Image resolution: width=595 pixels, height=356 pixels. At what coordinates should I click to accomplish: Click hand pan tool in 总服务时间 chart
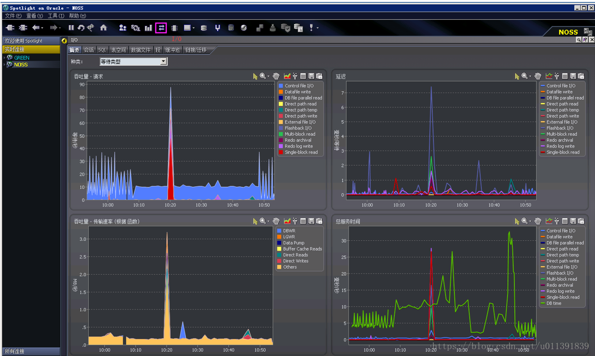coord(538,221)
